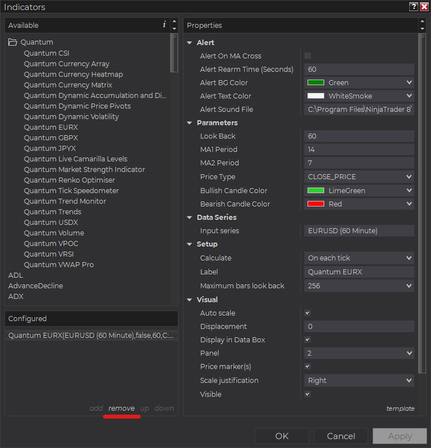This screenshot has width=431, height=448.
Task: Collapse the Visual section
Action: (190, 300)
